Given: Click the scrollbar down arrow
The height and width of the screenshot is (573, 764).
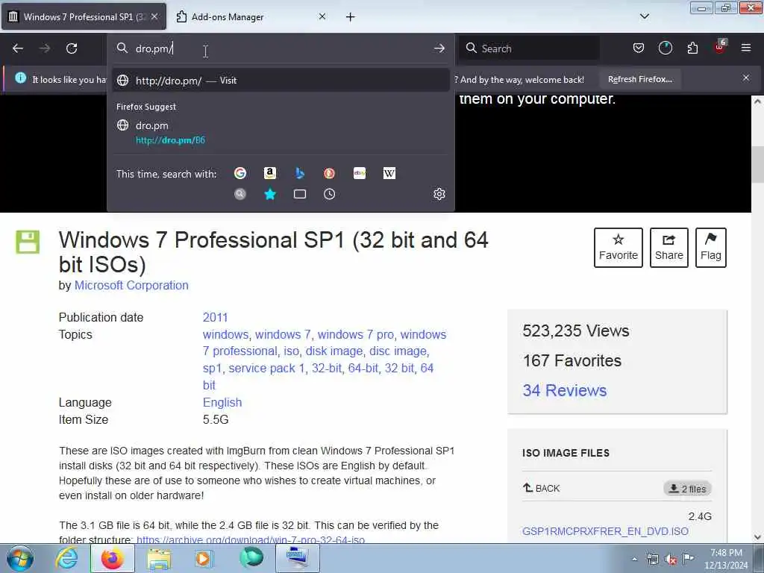Looking at the screenshot, I should pyautogui.click(x=757, y=537).
